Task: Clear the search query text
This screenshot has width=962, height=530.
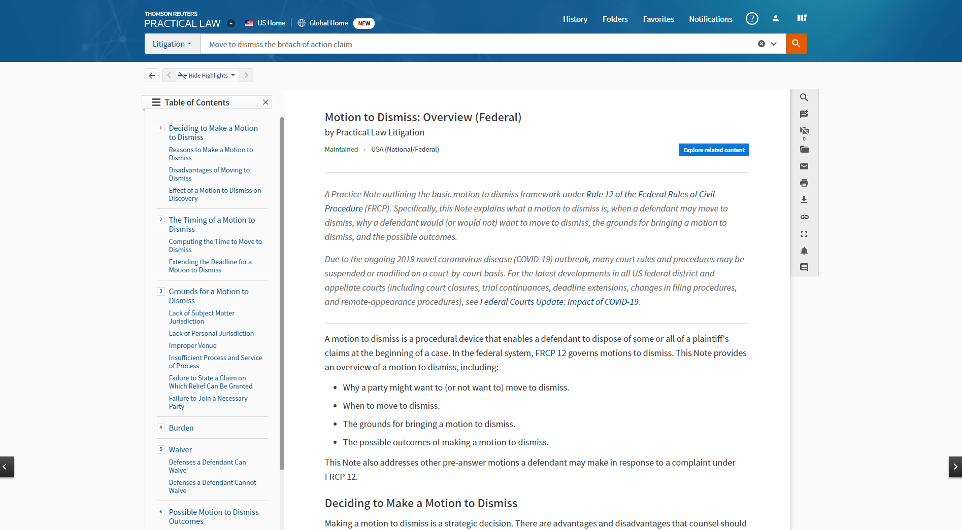Action: click(761, 44)
